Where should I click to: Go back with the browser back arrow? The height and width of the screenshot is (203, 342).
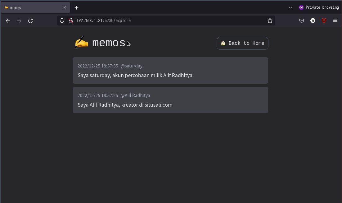coord(8,21)
